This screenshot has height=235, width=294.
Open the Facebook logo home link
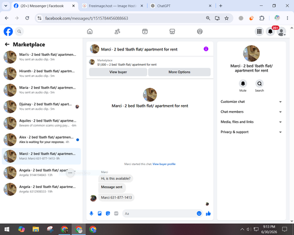tap(8, 31)
